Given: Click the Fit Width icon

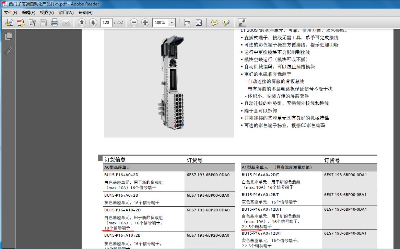Looking at the screenshot, I should pos(187,22).
